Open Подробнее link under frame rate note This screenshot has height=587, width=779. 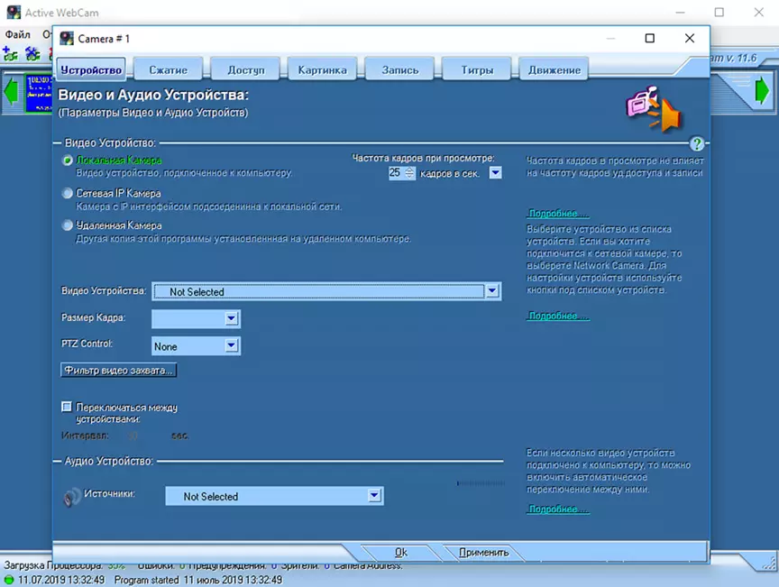pos(558,213)
